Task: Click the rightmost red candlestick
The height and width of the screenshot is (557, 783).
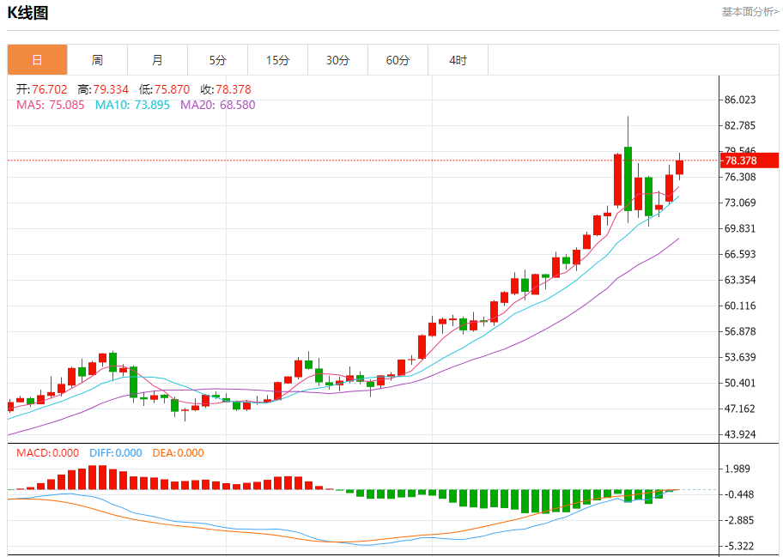Action: tap(679, 166)
